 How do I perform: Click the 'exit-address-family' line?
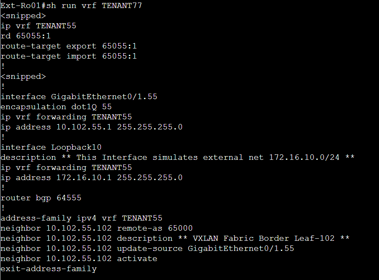[49, 269]
